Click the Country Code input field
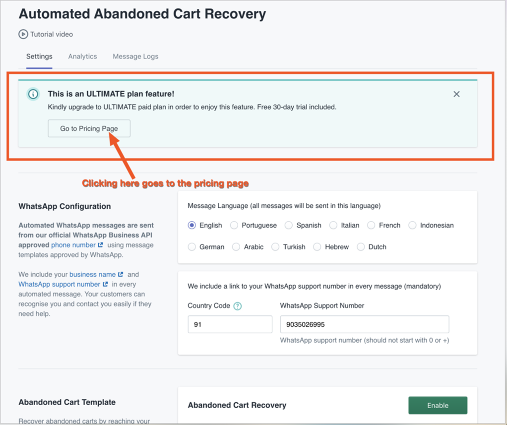507x425 pixels. click(x=230, y=324)
